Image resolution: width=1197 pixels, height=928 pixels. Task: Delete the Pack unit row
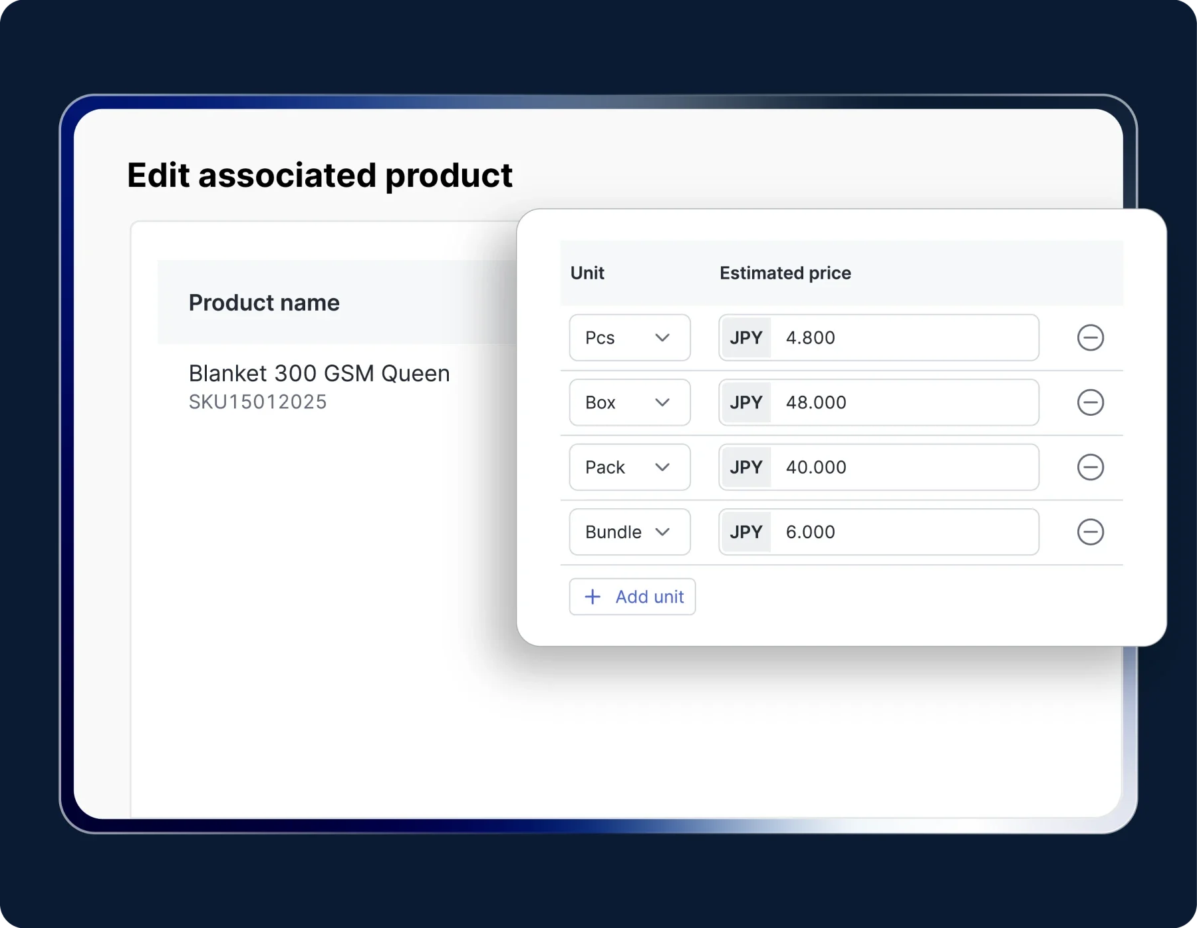(1090, 467)
